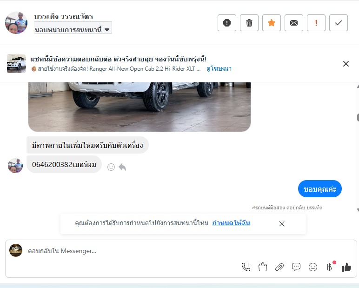
Task: Open the Ranger ad thumbnail
Action: 16,64
